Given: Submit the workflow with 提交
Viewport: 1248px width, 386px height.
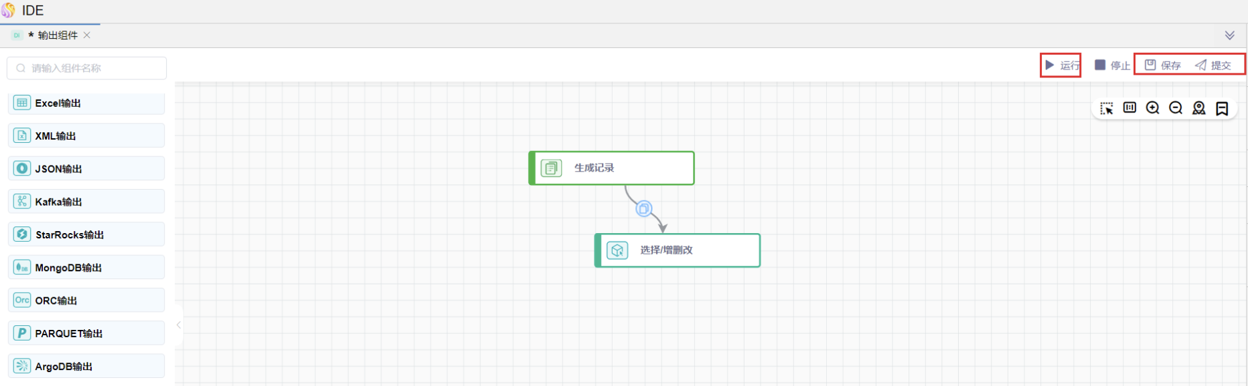Looking at the screenshot, I should pyautogui.click(x=1213, y=65).
